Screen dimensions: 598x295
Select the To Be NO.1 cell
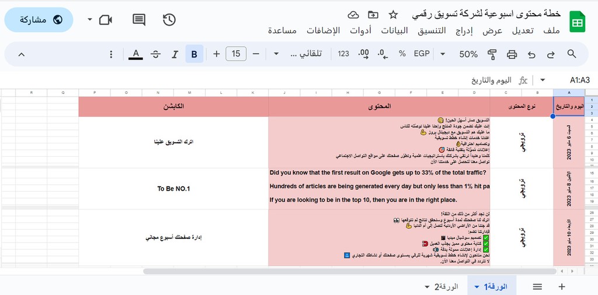tap(173, 188)
